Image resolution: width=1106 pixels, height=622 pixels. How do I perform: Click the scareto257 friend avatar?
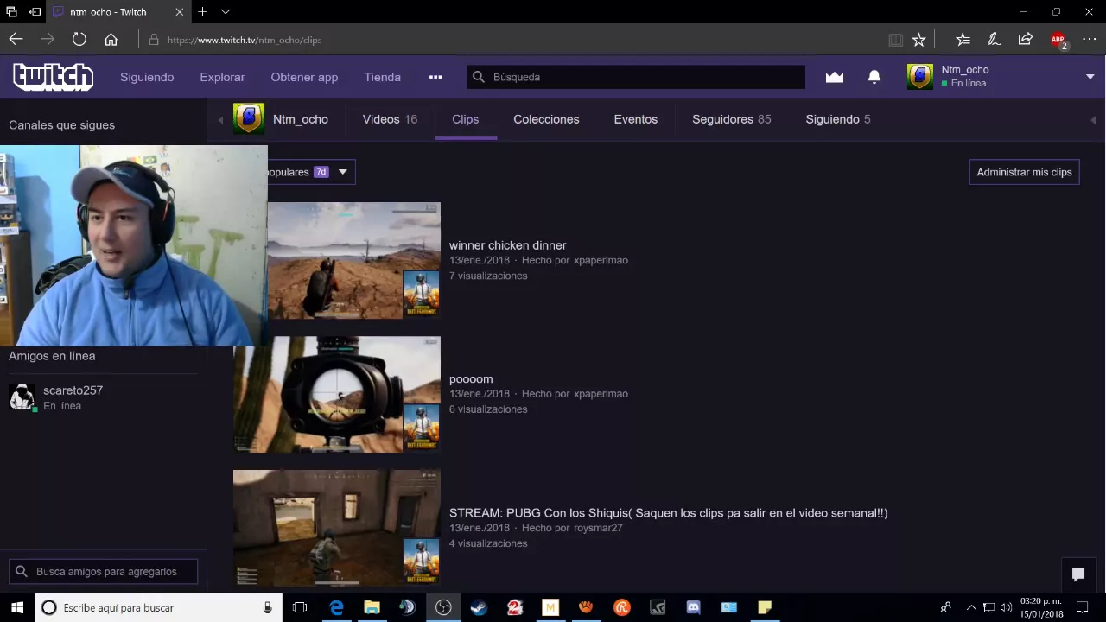coord(22,397)
